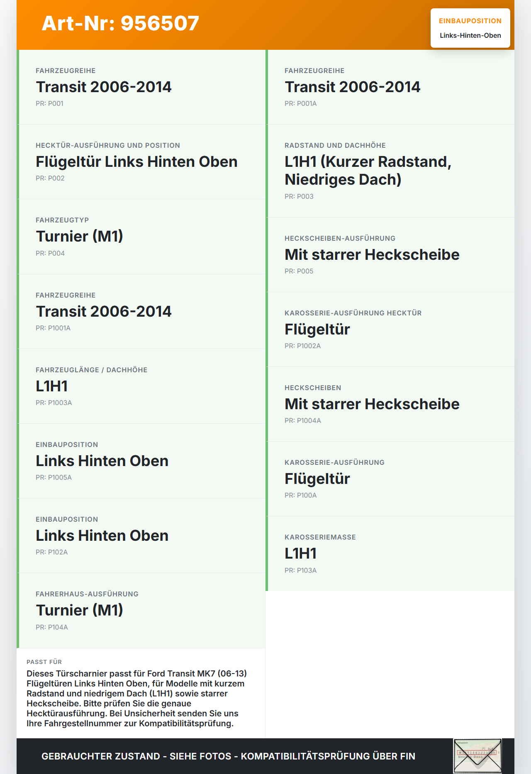This screenshot has width=531, height=774.
Task: Click the Turnier (M1) card with PR: P104A
Action: 141,610
